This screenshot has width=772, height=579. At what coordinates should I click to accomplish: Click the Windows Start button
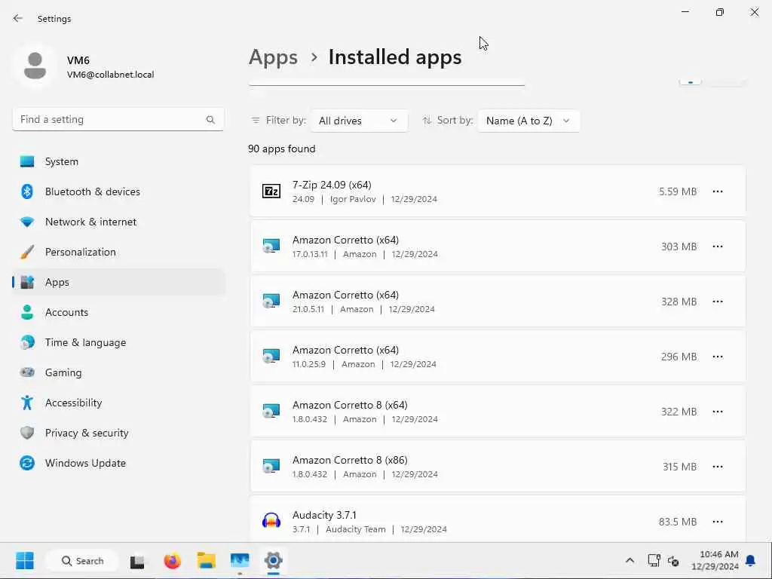click(x=25, y=561)
